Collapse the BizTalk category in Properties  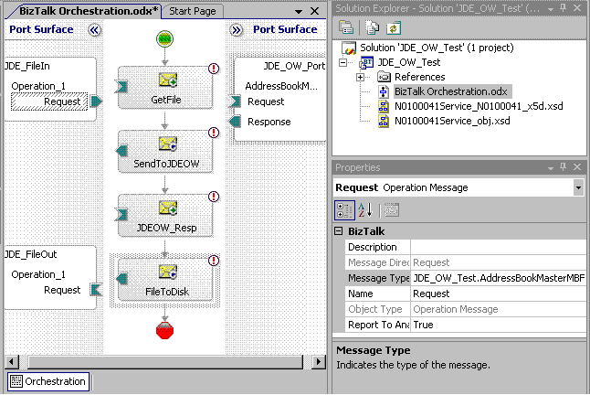(339, 230)
